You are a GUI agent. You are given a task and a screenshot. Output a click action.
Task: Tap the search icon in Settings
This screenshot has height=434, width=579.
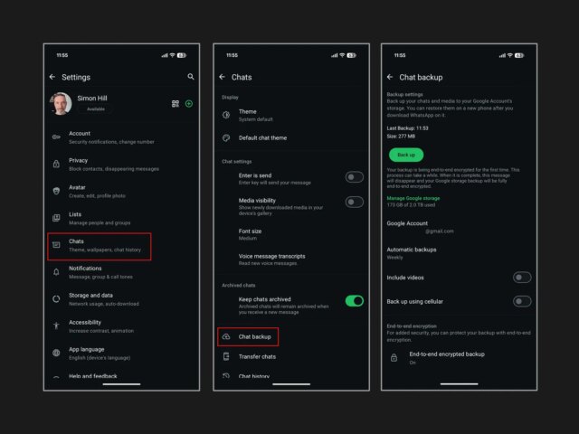tap(191, 77)
